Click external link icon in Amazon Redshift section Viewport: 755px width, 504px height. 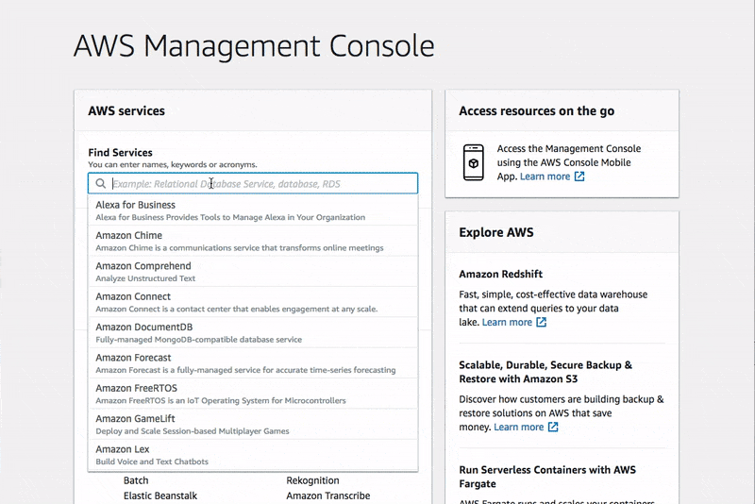click(541, 322)
